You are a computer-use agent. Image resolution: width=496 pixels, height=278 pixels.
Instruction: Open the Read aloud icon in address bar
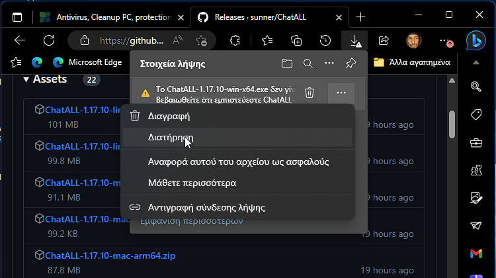[x=177, y=40]
